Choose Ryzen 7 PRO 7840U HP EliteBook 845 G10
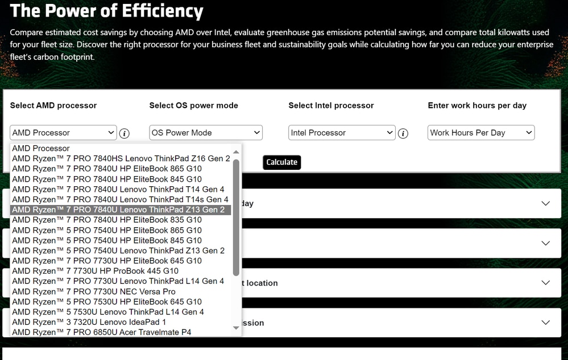Image resolution: width=568 pixels, height=360 pixels. (x=121, y=179)
